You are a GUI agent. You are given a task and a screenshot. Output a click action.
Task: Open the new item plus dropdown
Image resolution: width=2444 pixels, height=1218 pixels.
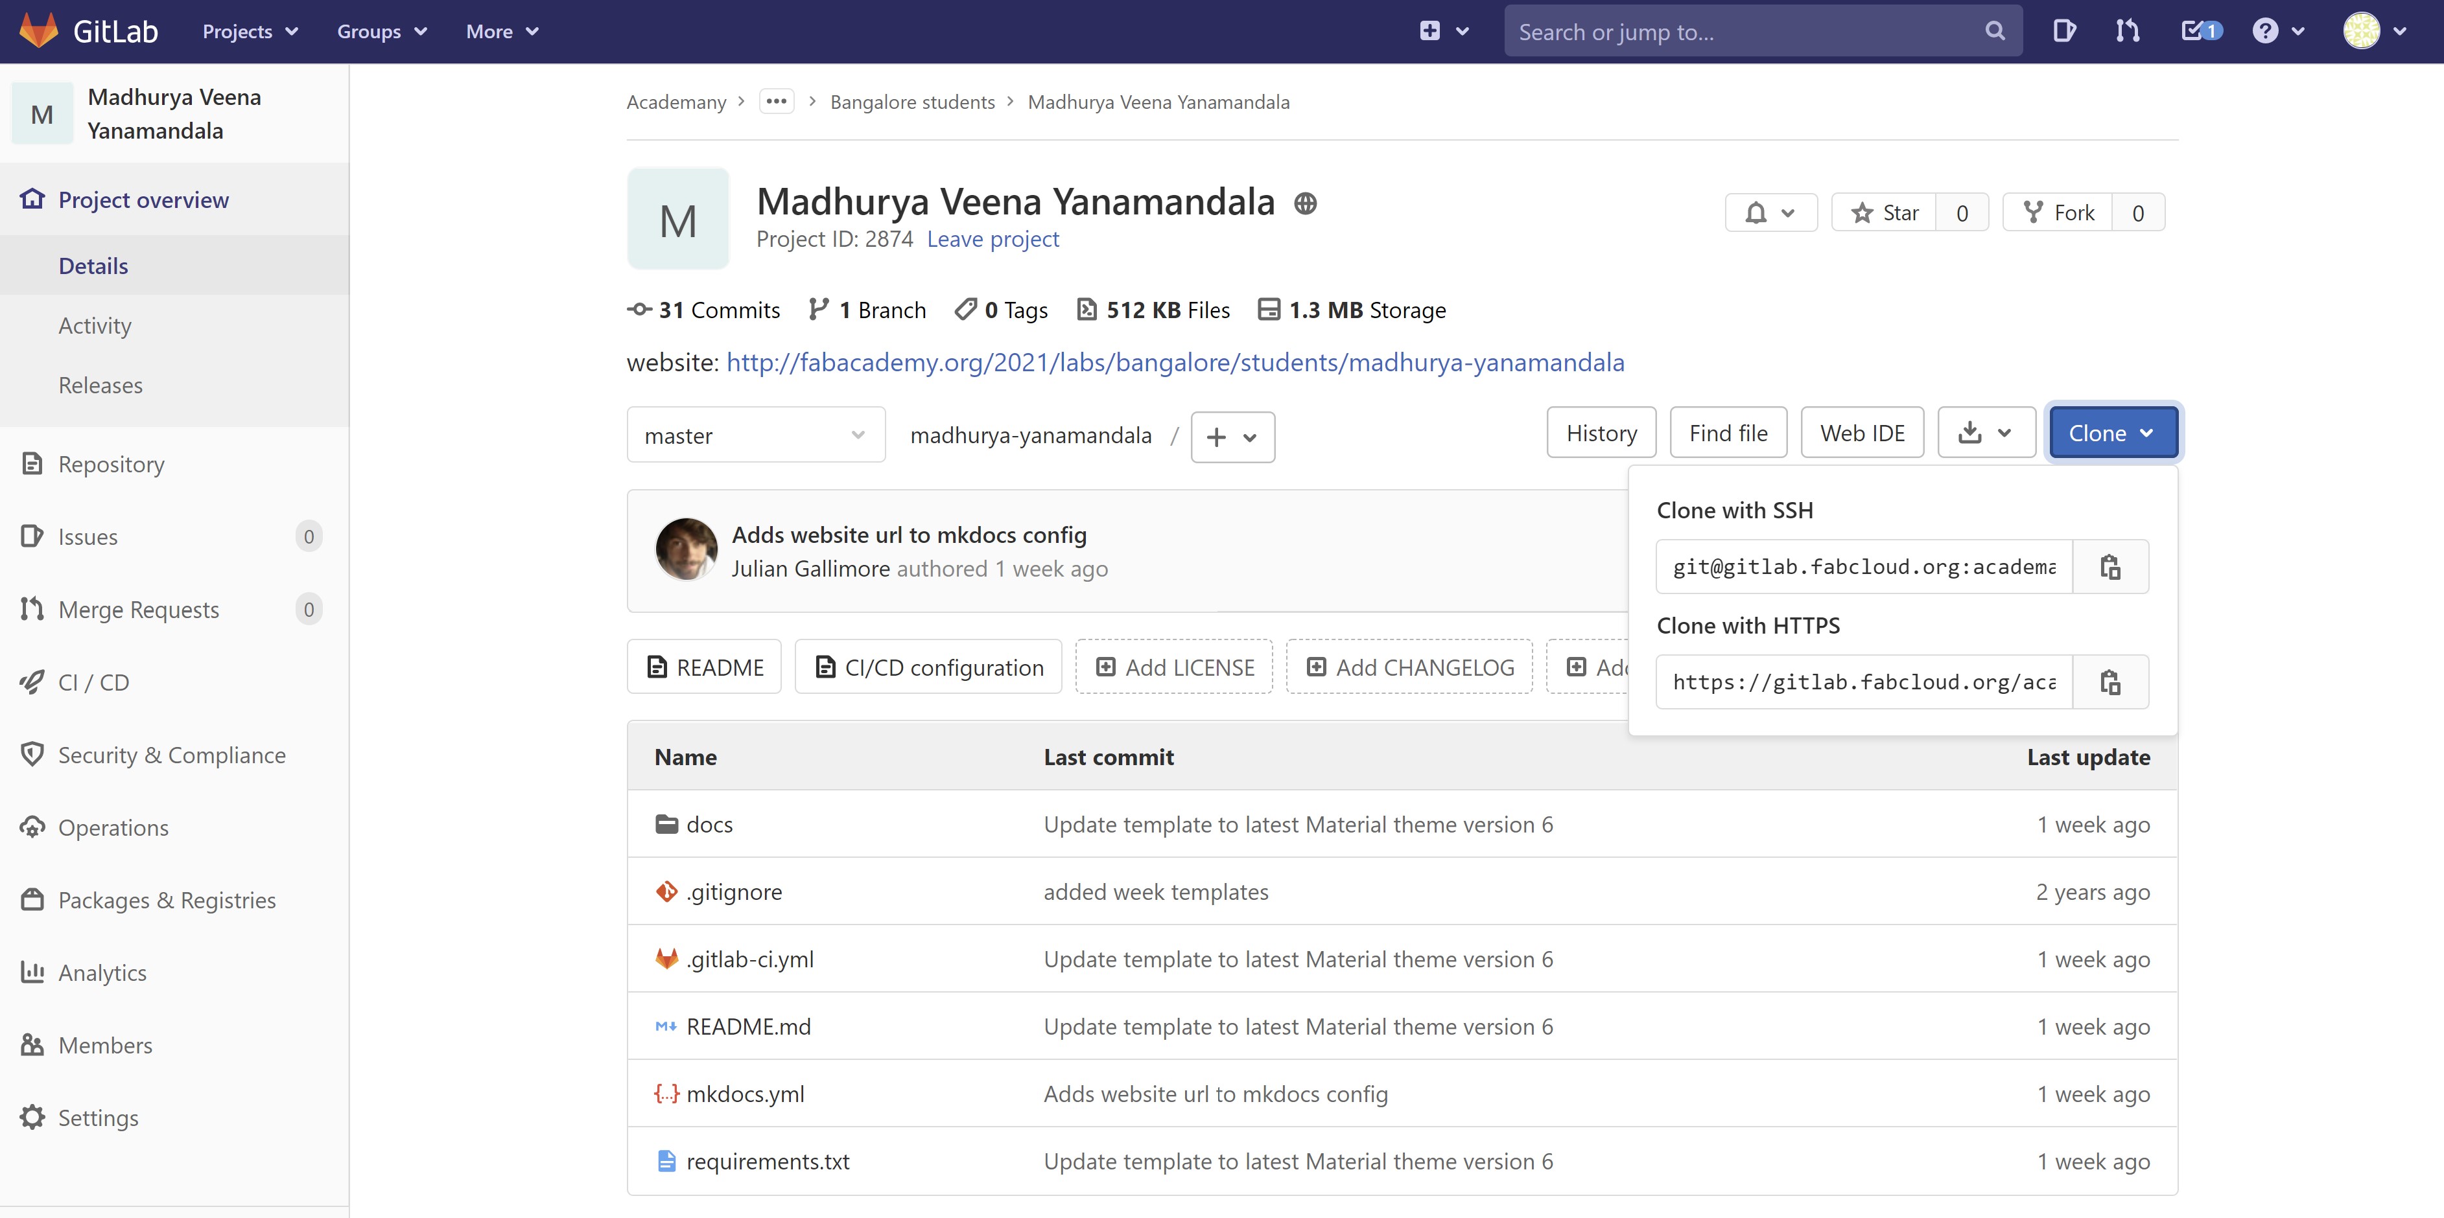click(x=1444, y=31)
